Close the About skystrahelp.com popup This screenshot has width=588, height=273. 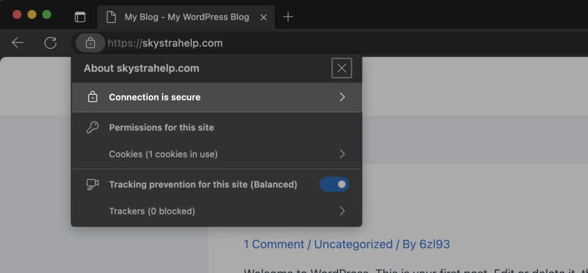(342, 69)
